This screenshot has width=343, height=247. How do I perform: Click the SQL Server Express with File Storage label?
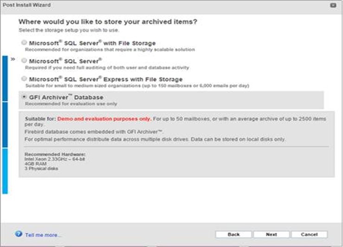pos(106,79)
